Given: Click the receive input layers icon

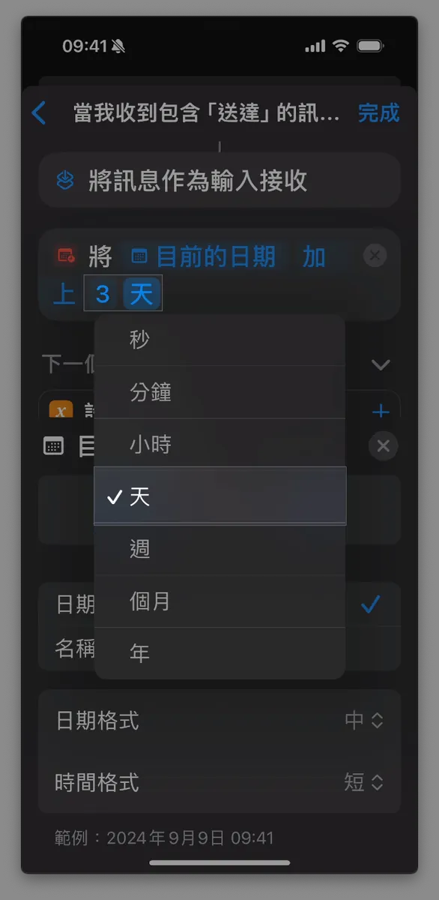Looking at the screenshot, I should pos(66,180).
